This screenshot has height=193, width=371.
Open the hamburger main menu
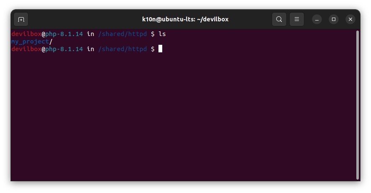pyautogui.click(x=296, y=19)
